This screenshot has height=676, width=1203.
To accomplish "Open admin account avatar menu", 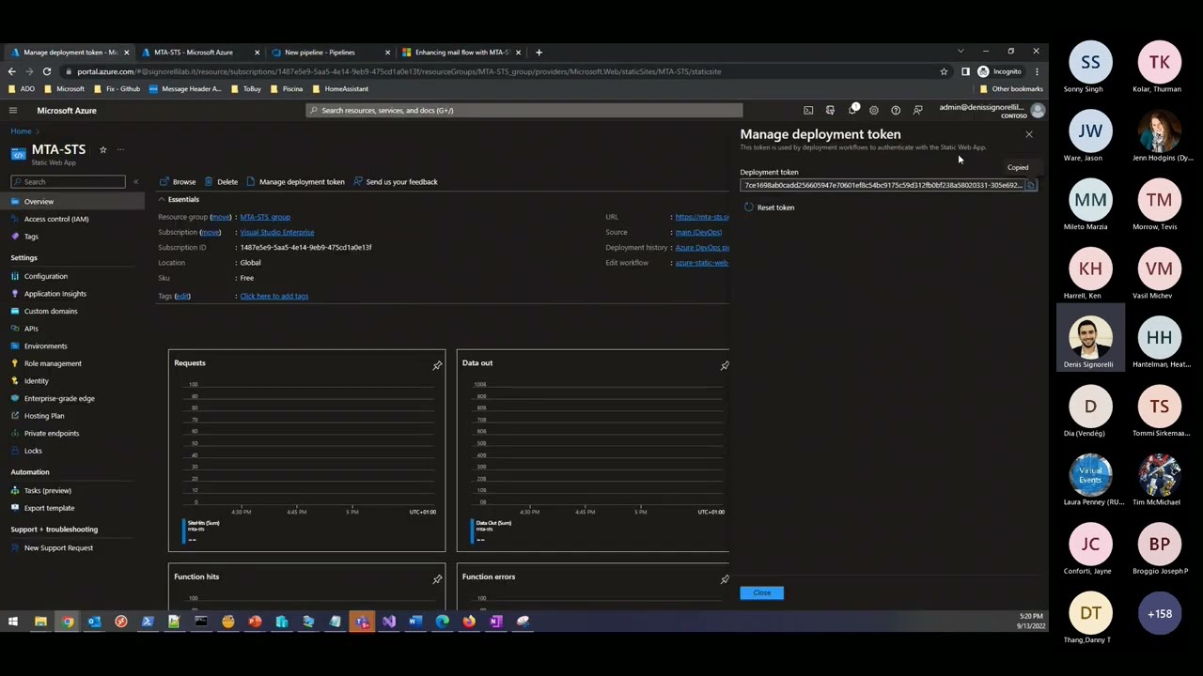I will pyautogui.click(x=1038, y=111).
